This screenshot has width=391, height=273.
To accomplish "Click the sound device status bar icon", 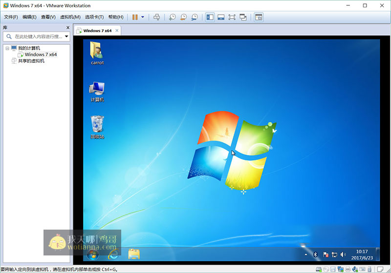I will (x=355, y=269).
